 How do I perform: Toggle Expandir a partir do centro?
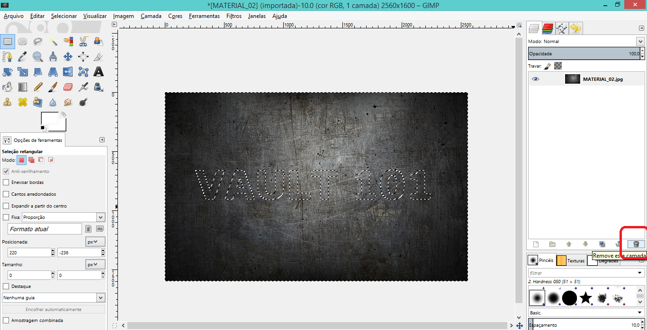pos(6,206)
